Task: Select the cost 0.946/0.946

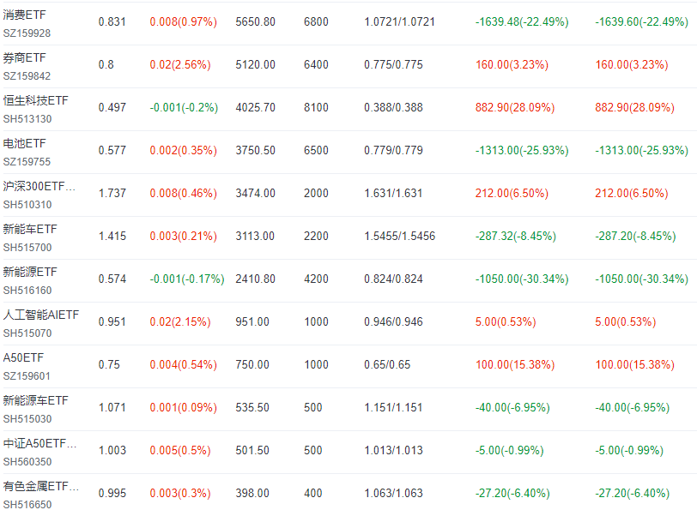Action: pyautogui.click(x=393, y=322)
